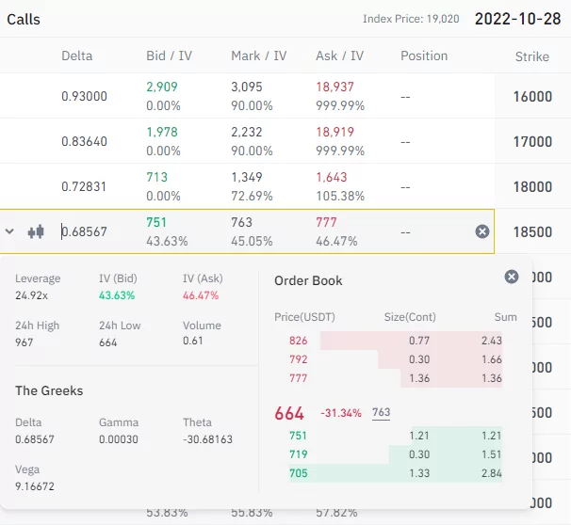Click the 777 ask price in order book
571x525 pixels.
pyautogui.click(x=298, y=378)
